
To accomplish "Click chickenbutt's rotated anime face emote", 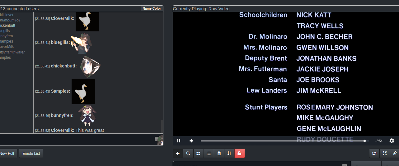I will [x=90, y=67].
